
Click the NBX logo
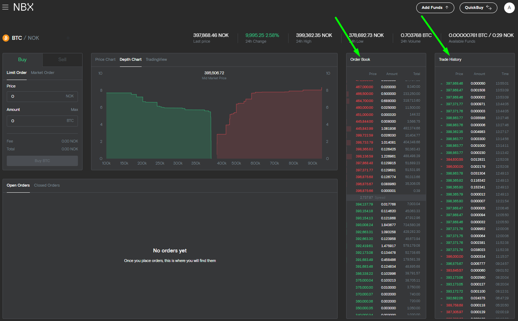tap(23, 7)
